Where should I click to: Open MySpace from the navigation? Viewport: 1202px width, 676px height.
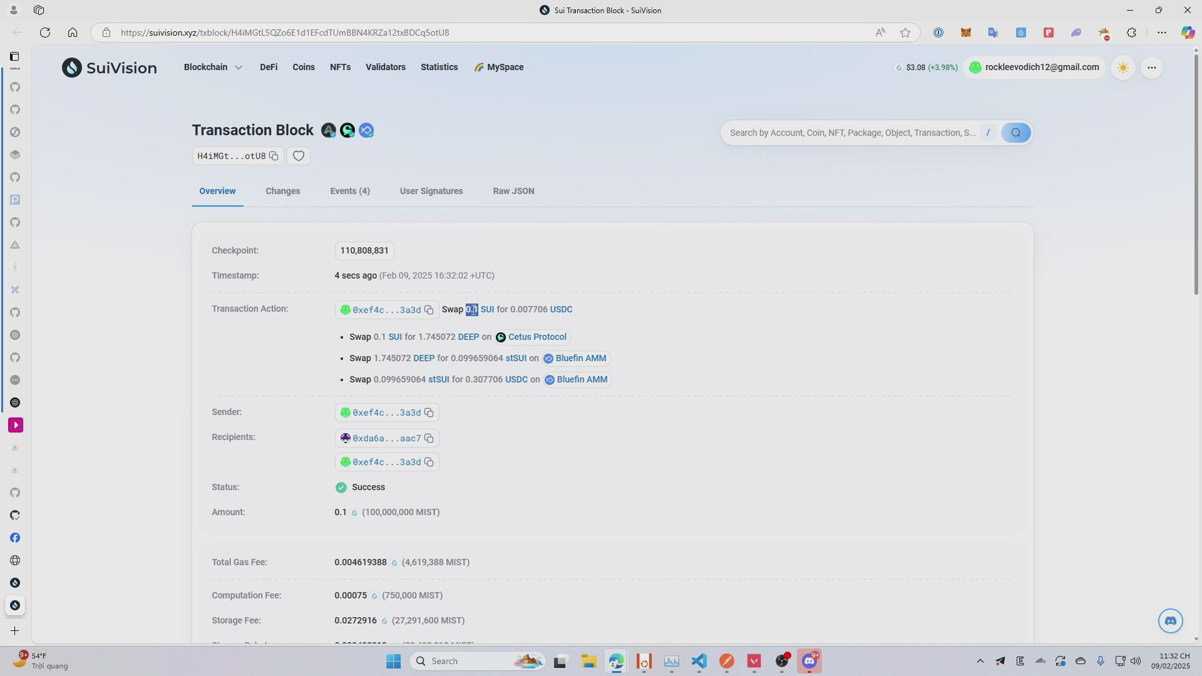(x=499, y=67)
